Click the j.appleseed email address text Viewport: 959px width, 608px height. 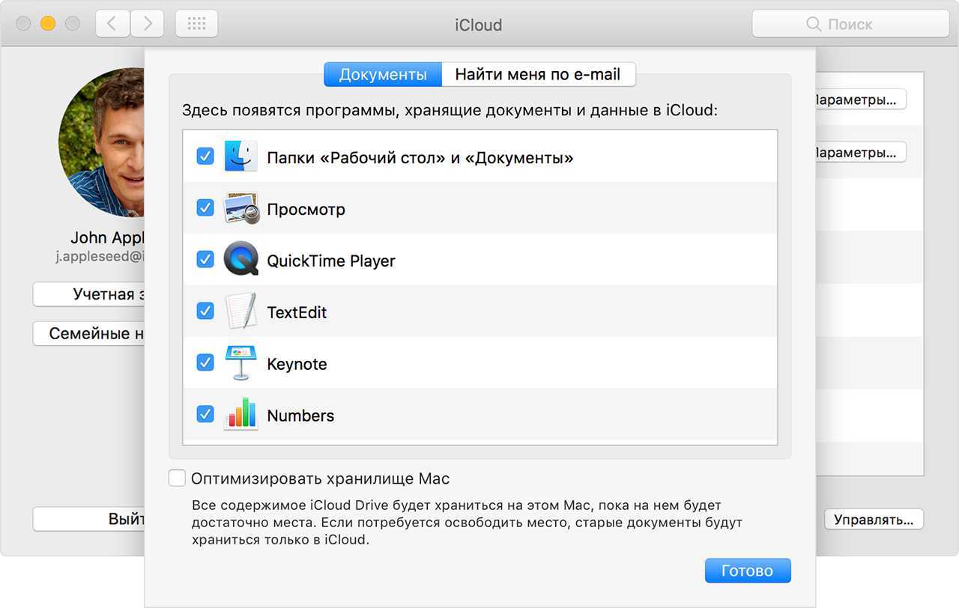(x=100, y=256)
